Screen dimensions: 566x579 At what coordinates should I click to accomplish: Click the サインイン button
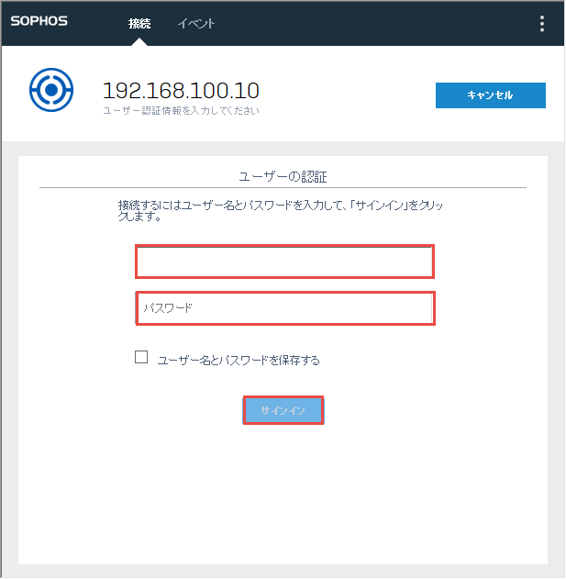point(283,410)
